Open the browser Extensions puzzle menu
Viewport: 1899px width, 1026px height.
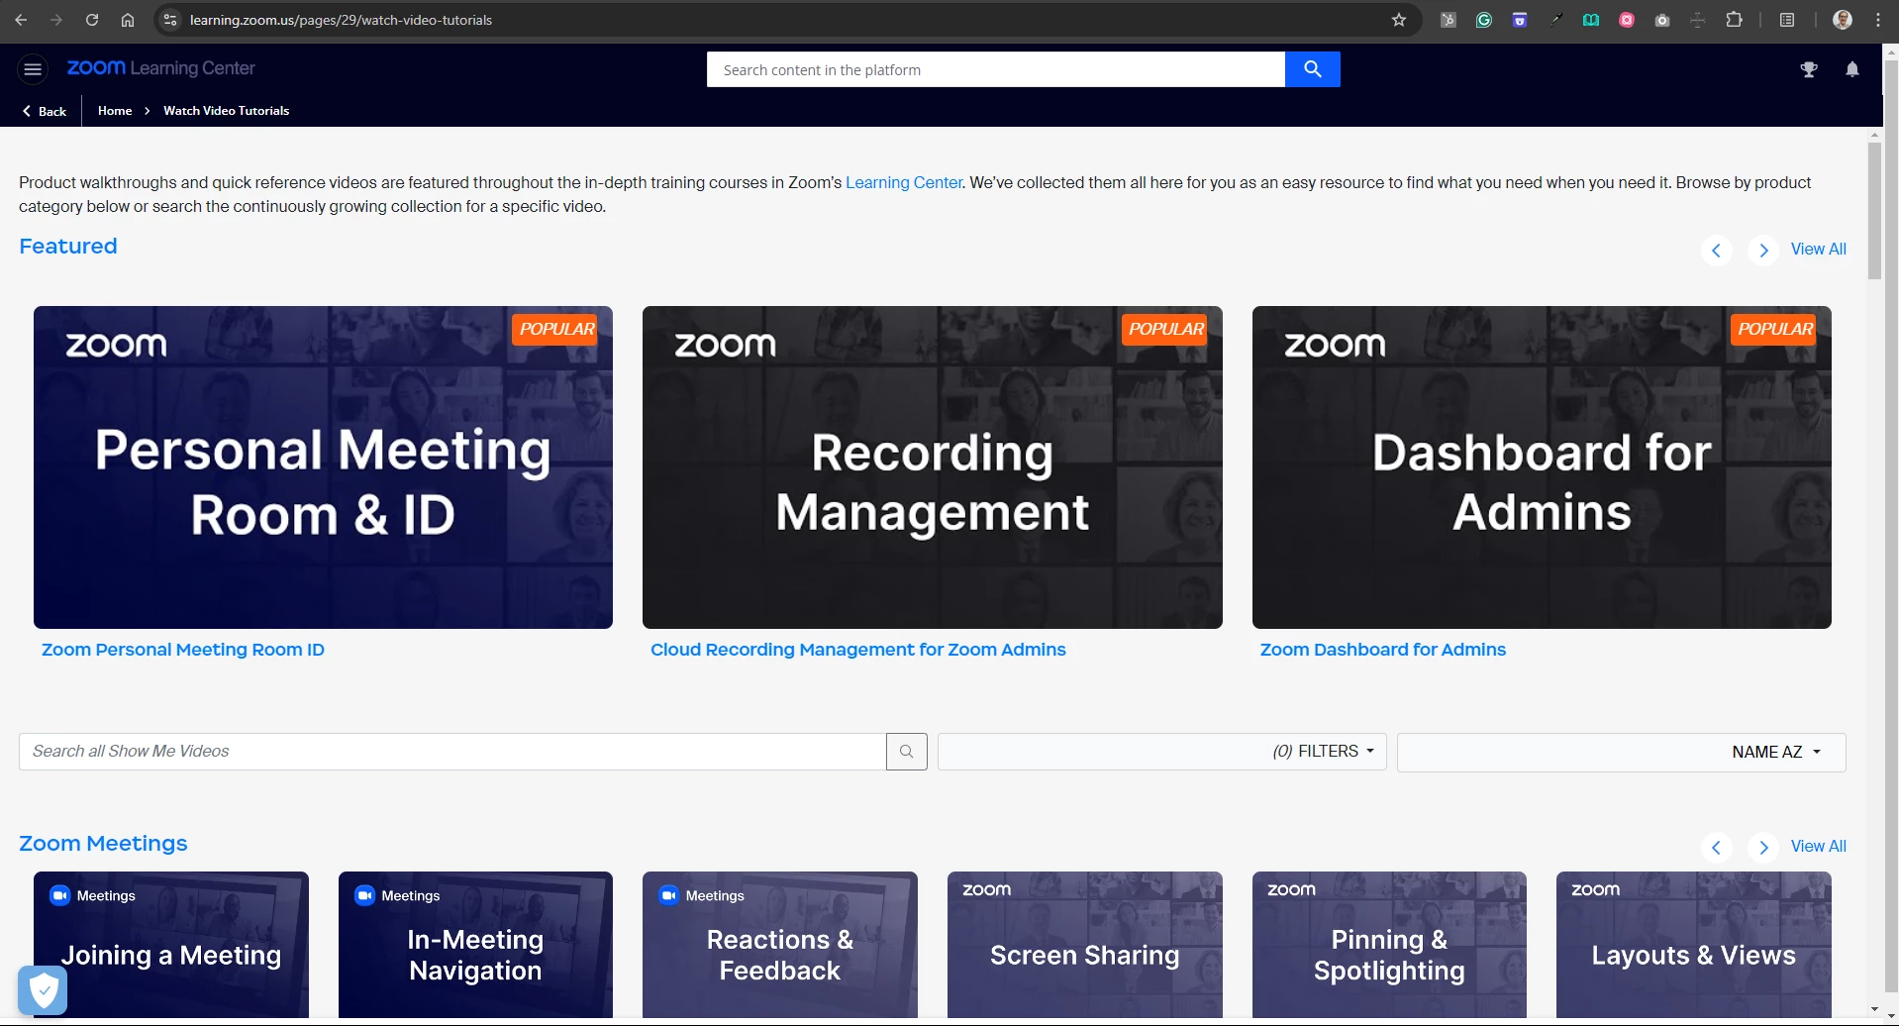(1734, 20)
